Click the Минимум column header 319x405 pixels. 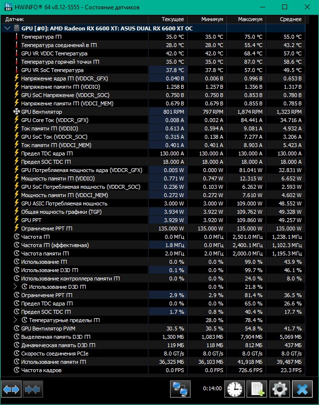[x=207, y=19]
